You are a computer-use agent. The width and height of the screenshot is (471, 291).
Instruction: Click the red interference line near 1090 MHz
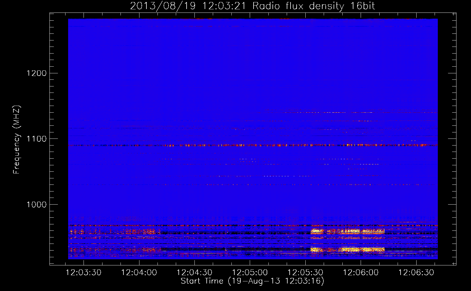click(x=253, y=145)
